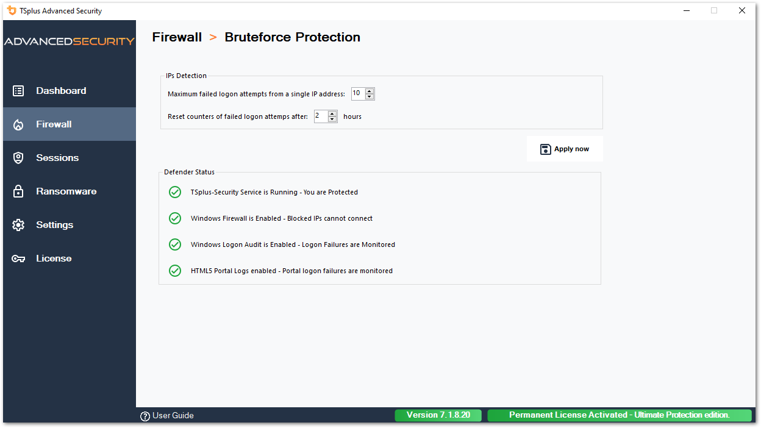Click the Ransomware padlock icon
The image size is (761, 428).
[x=18, y=191]
